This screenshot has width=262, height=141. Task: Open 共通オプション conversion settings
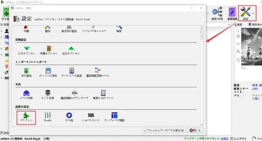[x=48, y=50]
